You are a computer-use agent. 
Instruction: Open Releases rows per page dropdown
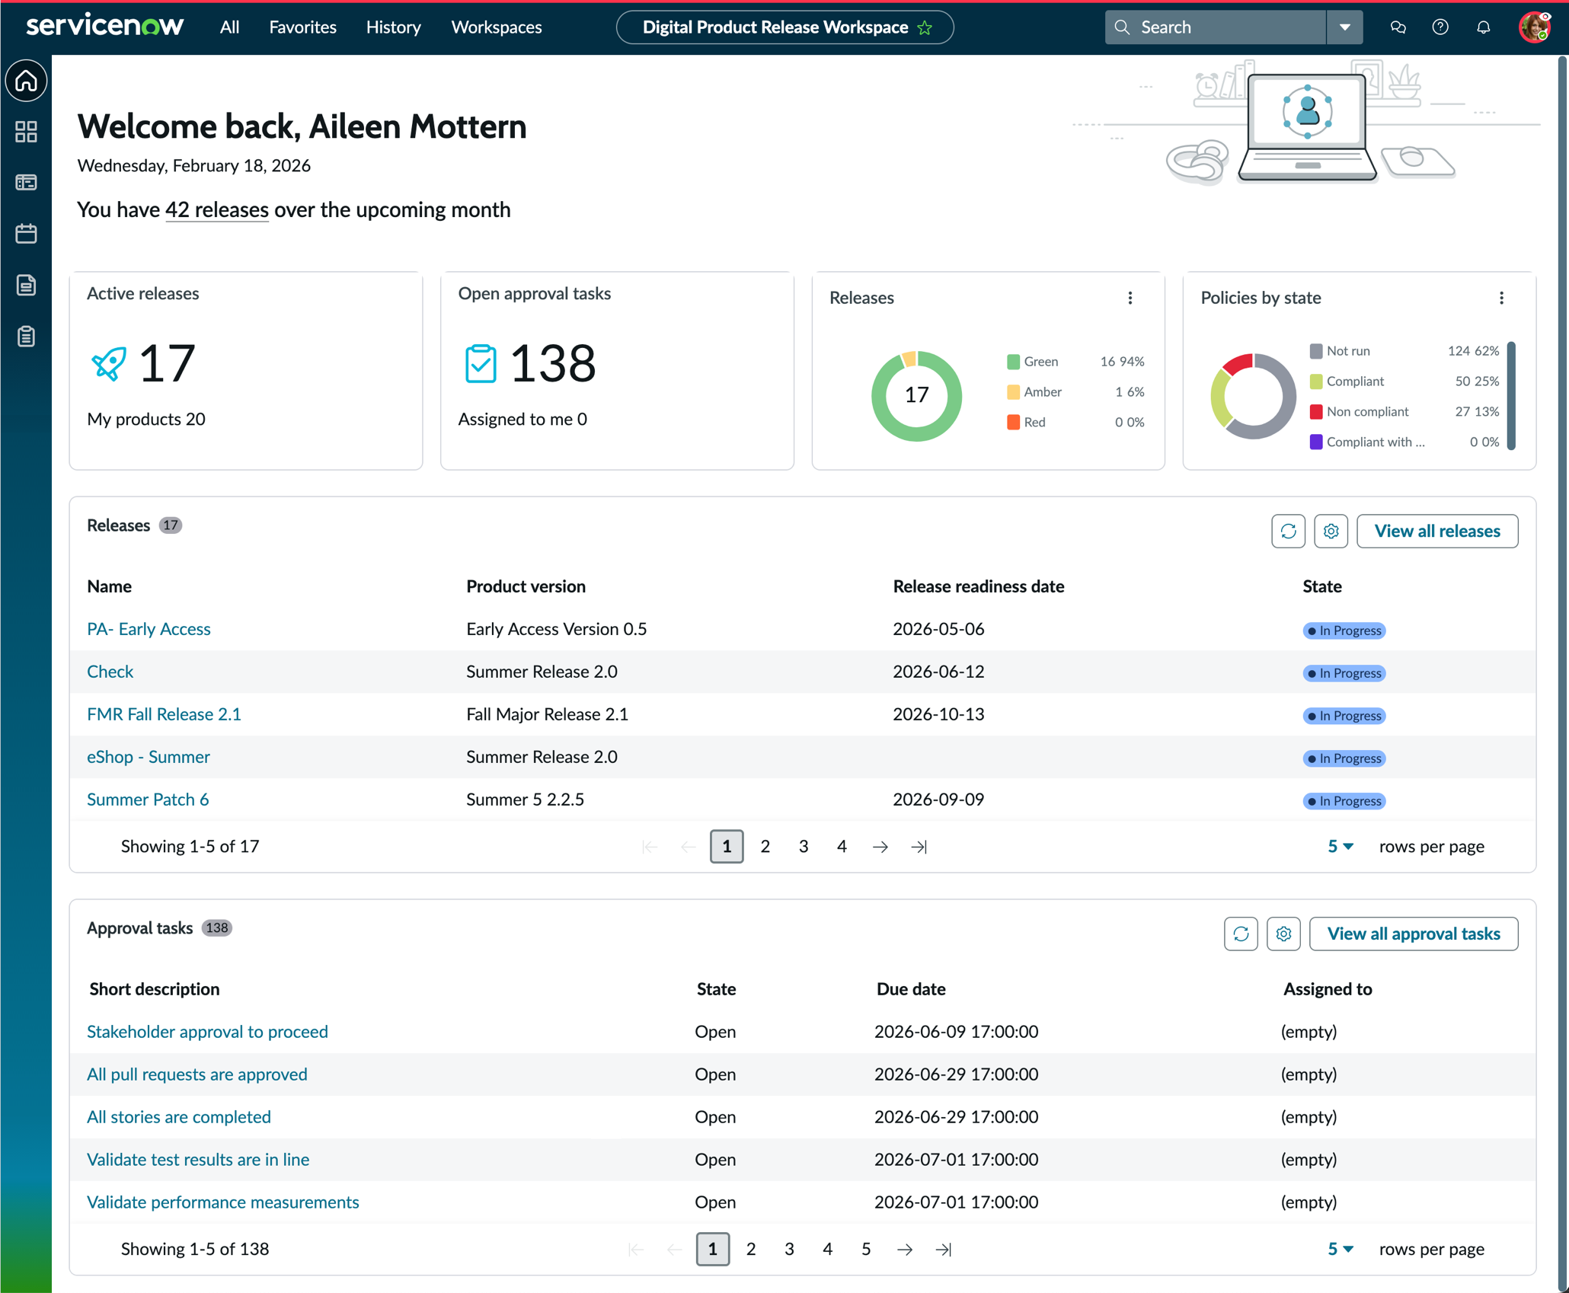click(x=1340, y=846)
